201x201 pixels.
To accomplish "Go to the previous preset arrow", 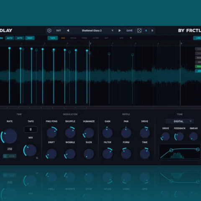I will coord(68,31).
